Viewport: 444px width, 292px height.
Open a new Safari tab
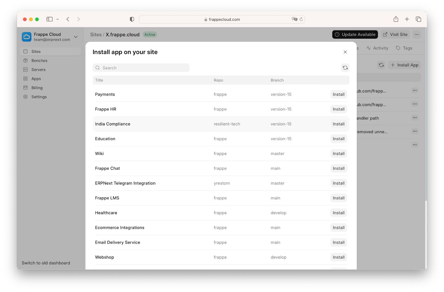(x=407, y=19)
